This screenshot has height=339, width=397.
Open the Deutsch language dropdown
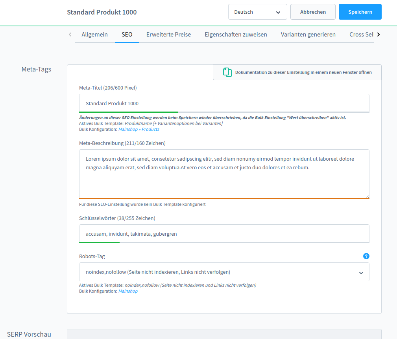click(x=257, y=12)
